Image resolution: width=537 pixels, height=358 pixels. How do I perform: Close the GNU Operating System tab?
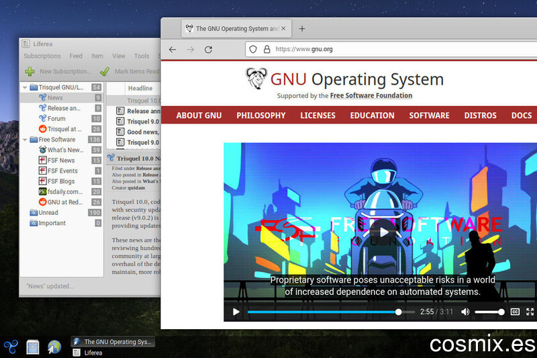click(283, 28)
